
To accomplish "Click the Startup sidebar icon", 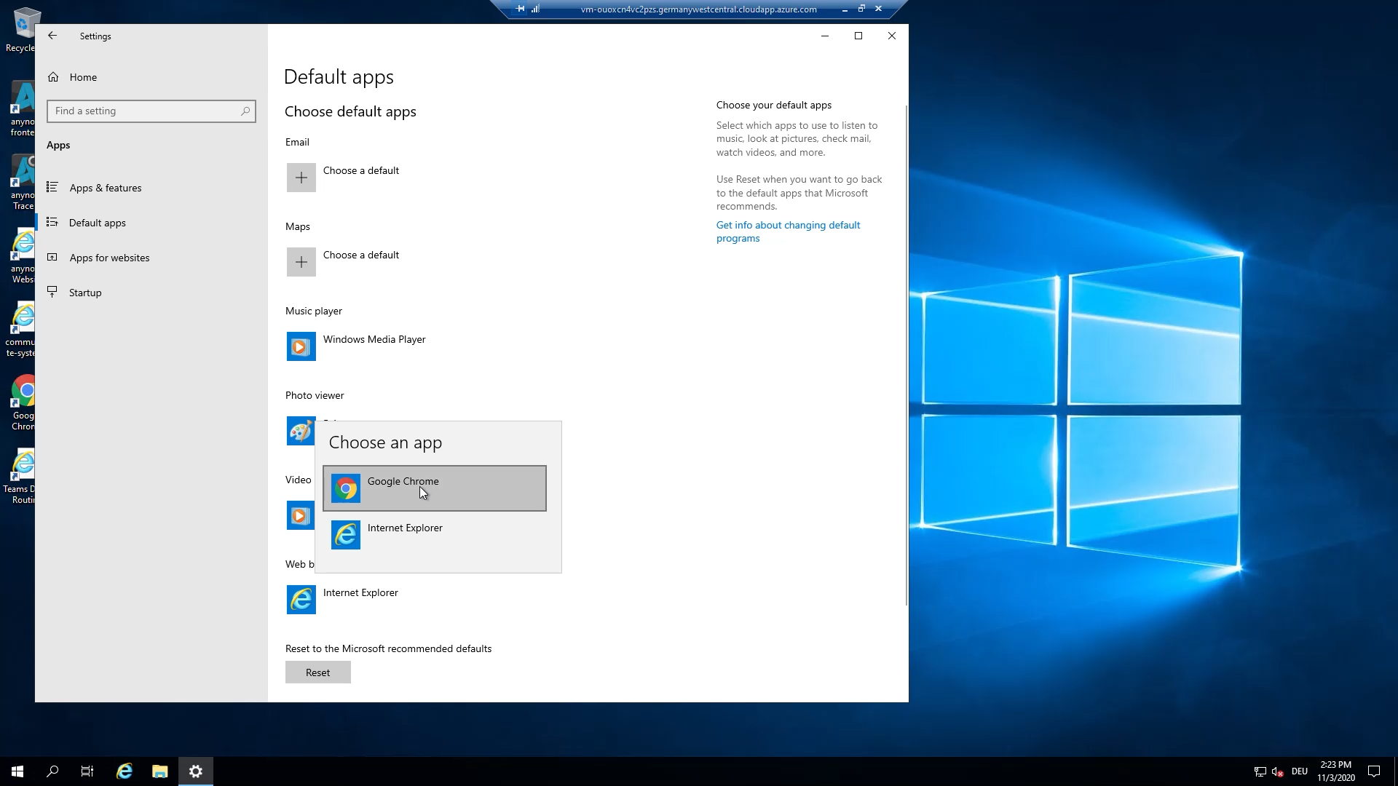I will [x=52, y=292].
